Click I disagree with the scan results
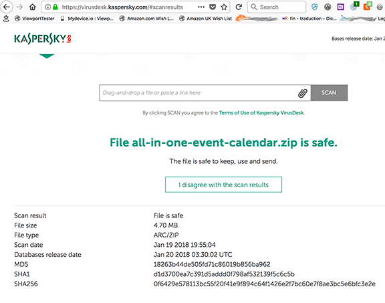The image size is (385, 303). point(223,185)
